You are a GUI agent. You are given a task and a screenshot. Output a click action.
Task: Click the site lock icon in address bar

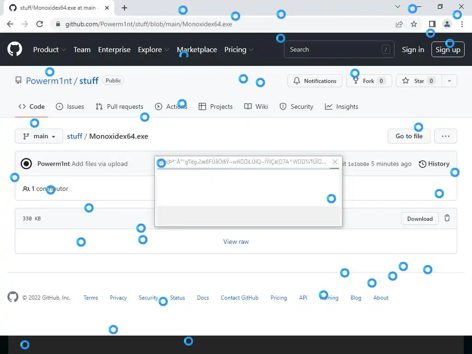point(59,24)
